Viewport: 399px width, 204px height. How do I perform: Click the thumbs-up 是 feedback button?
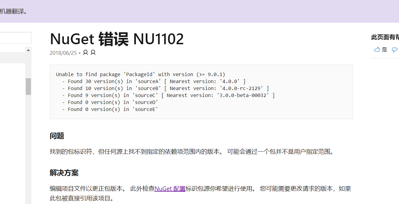tap(381, 50)
